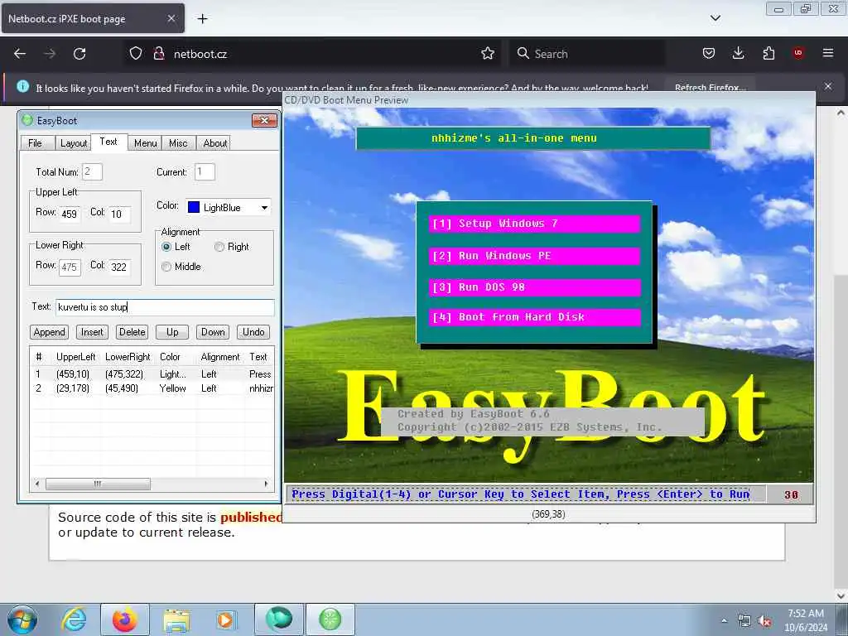848x636 pixels.
Task: Open the Windows Start menu orb
Action: tap(22, 619)
